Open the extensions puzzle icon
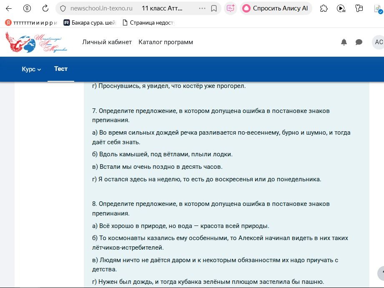The width and height of the screenshot is (384, 288). [324, 9]
